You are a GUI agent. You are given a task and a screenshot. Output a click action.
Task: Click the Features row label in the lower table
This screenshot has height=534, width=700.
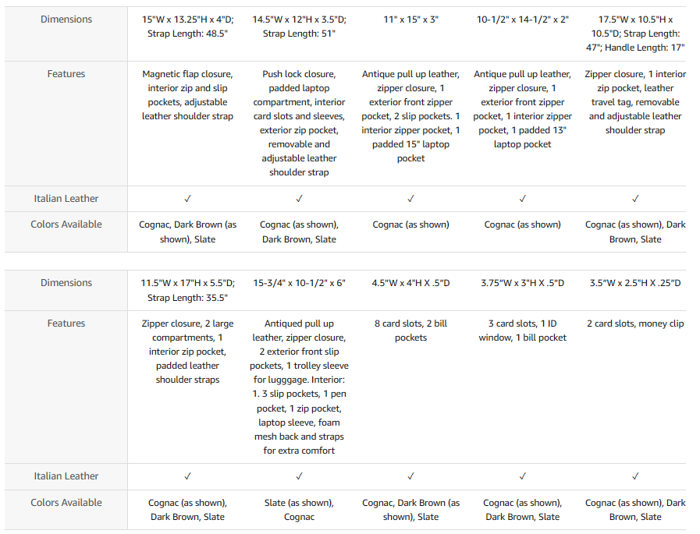tap(66, 323)
